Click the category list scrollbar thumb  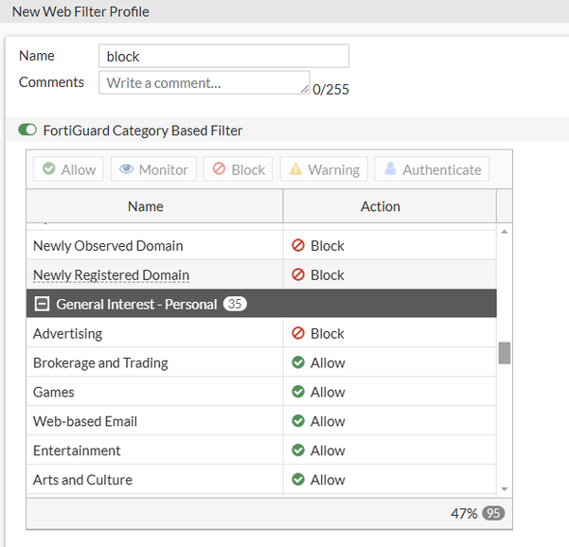(x=505, y=353)
